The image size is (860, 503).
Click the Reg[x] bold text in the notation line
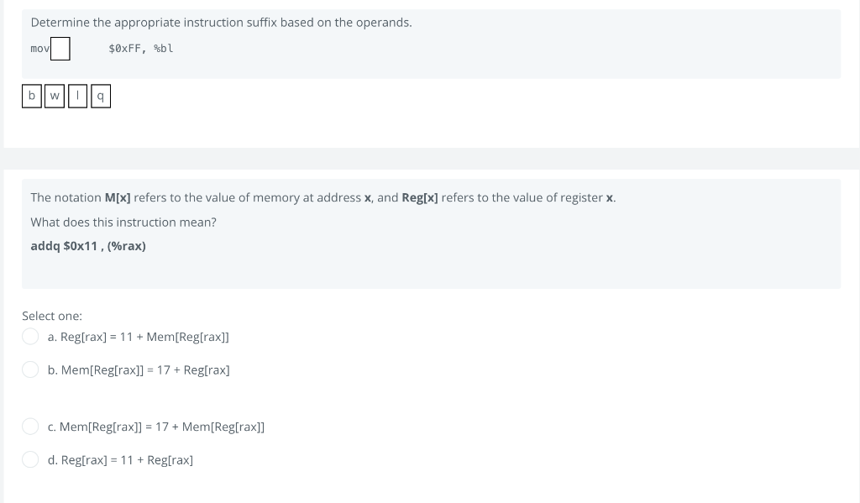click(x=419, y=197)
